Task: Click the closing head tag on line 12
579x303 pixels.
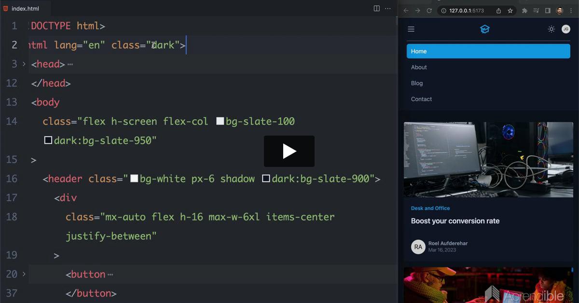Action: pyautogui.click(x=51, y=83)
